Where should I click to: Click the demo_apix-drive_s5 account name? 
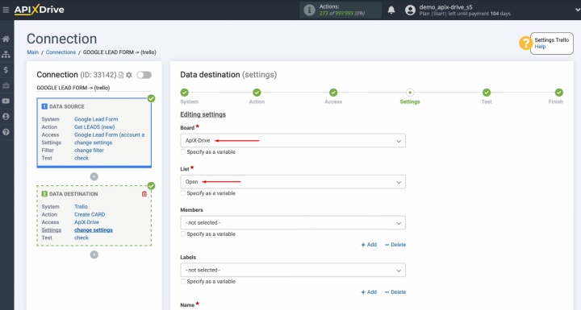coord(445,7)
